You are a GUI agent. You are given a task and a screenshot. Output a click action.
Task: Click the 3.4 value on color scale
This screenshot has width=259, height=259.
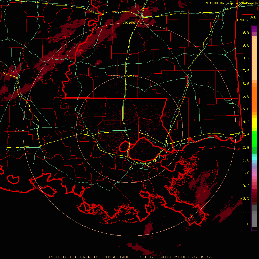tap(246, 134)
